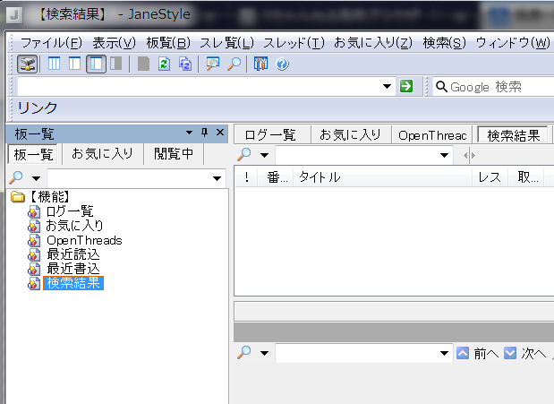Open the thread list filter dropdown

(445, 156)
